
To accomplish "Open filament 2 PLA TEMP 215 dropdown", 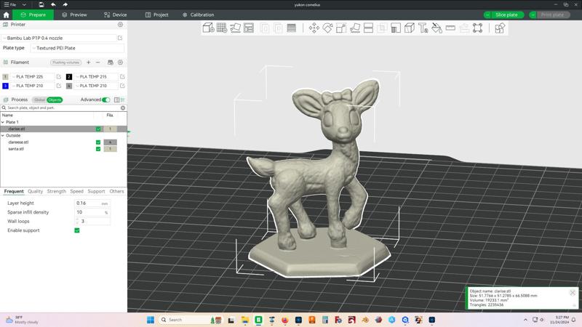I will point(96,76).
